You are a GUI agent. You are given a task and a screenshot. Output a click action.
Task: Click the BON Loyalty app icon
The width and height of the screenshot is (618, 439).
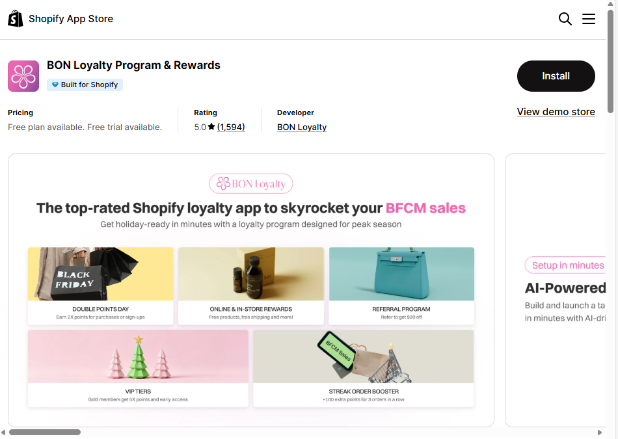coord(23,76)
